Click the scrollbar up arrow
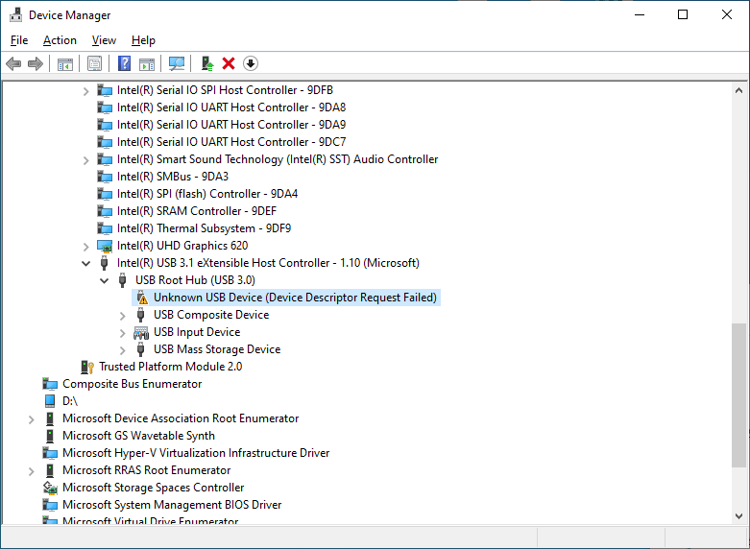This screenshot has width=750, height=549. [738, 90]
